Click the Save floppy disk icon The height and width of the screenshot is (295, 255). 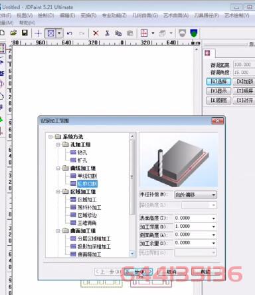[x=25, y=33]
